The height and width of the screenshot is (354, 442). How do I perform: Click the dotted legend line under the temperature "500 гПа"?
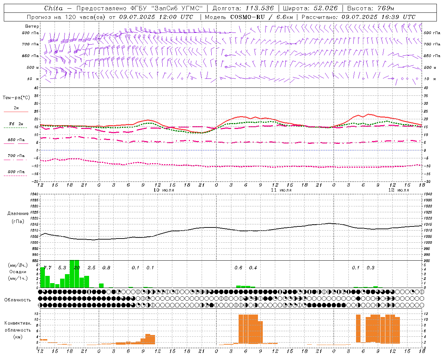click(16, 176)
